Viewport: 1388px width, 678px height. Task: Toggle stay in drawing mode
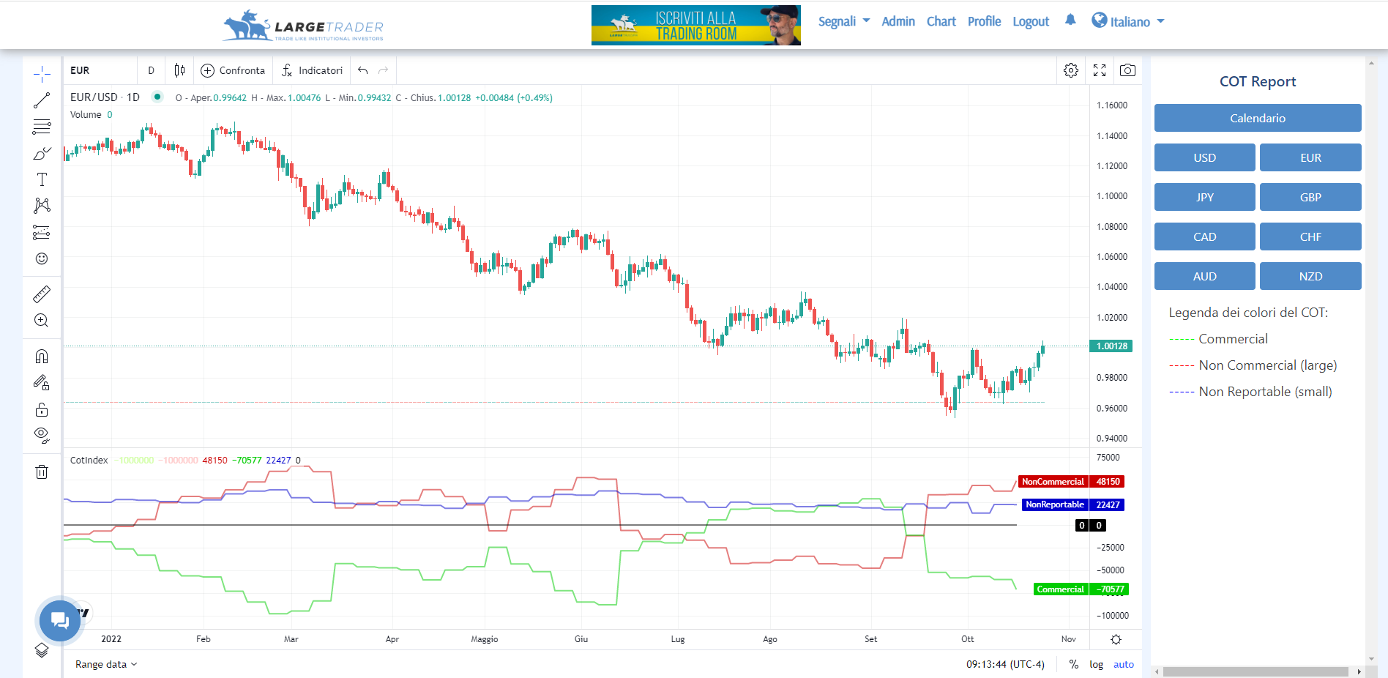pos(42,383)
